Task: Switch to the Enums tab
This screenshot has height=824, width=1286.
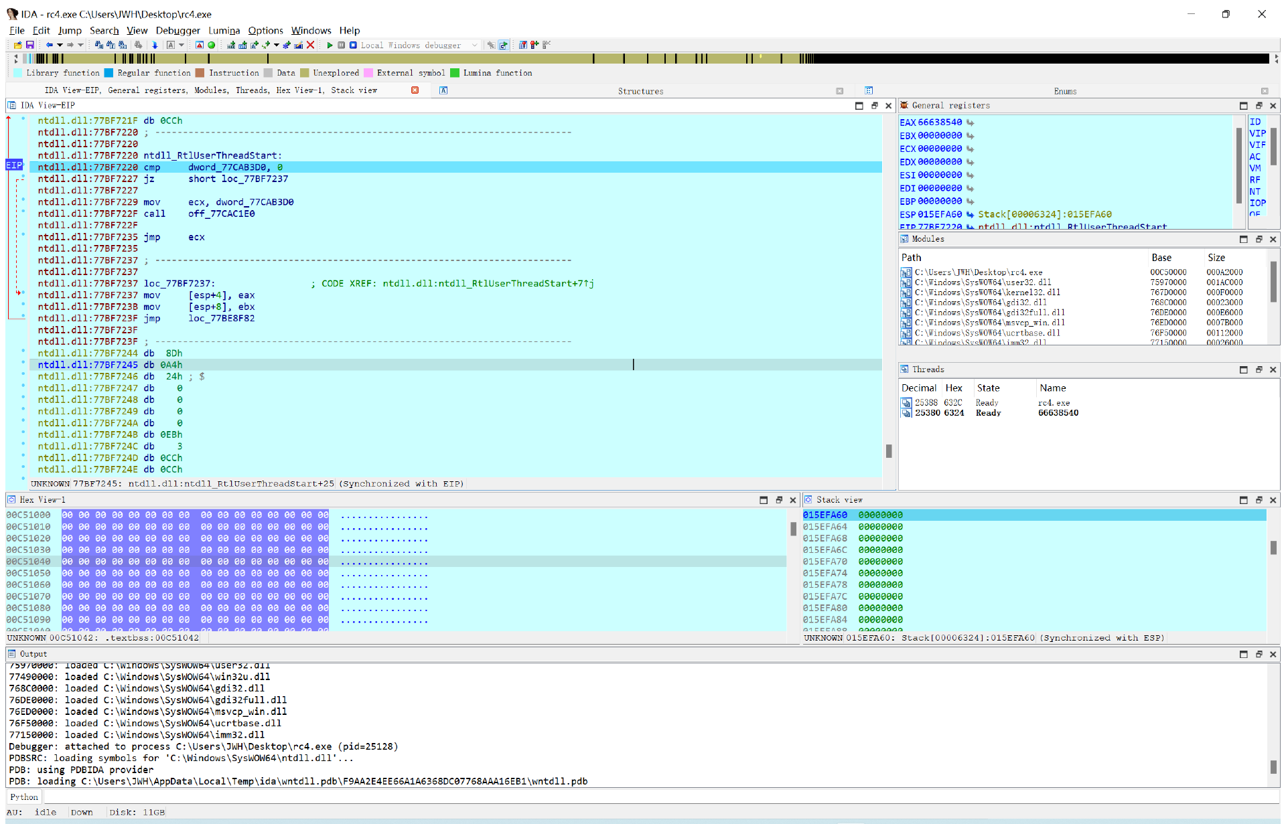Action: 1065,91
